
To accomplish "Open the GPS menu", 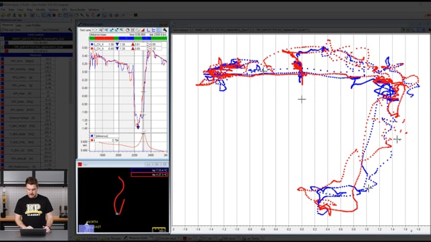I will pyautogui.click(x=65, y=9).
